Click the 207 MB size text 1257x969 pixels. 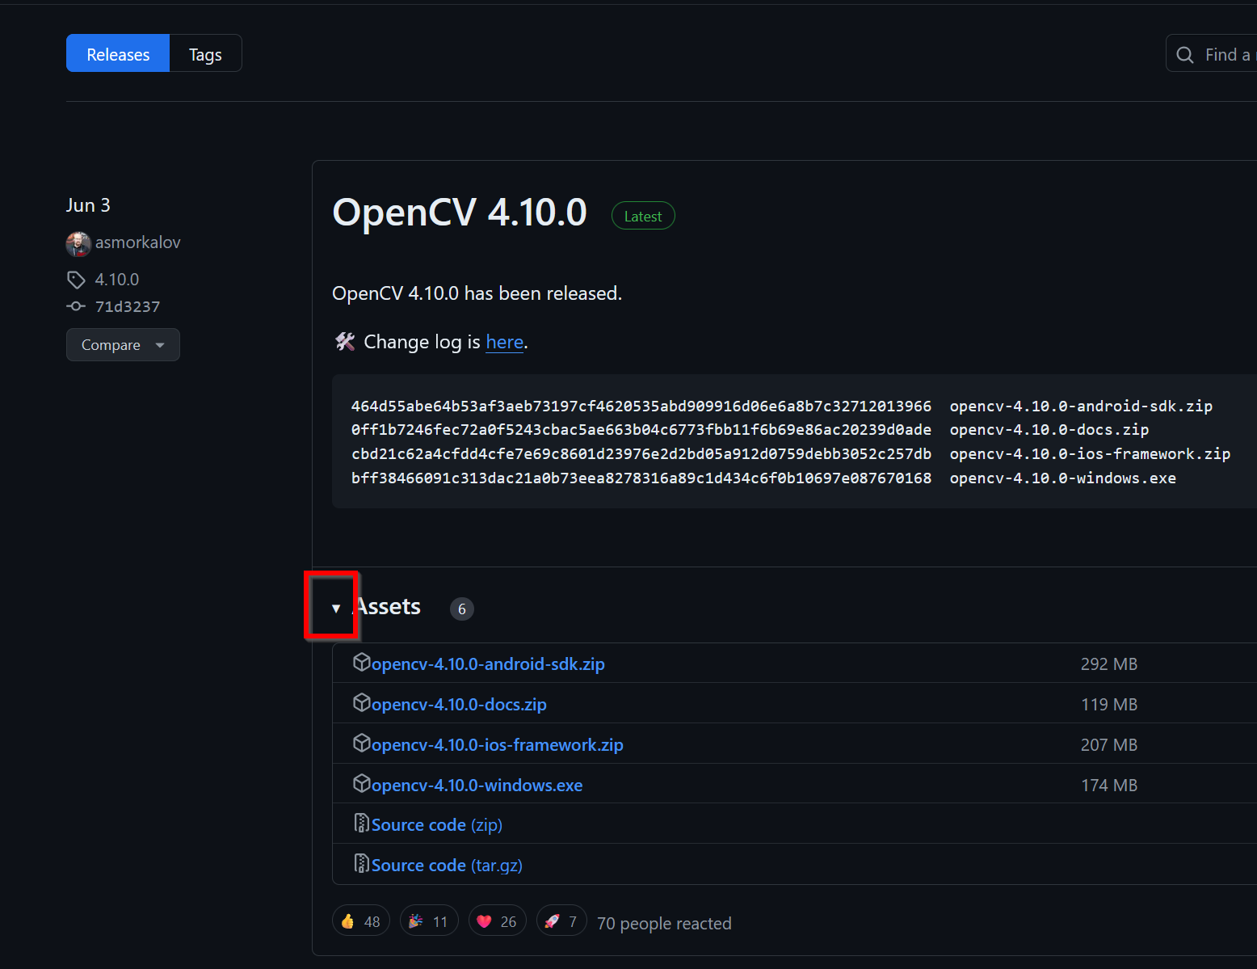pyautogui.click(x=1109, y=744)
